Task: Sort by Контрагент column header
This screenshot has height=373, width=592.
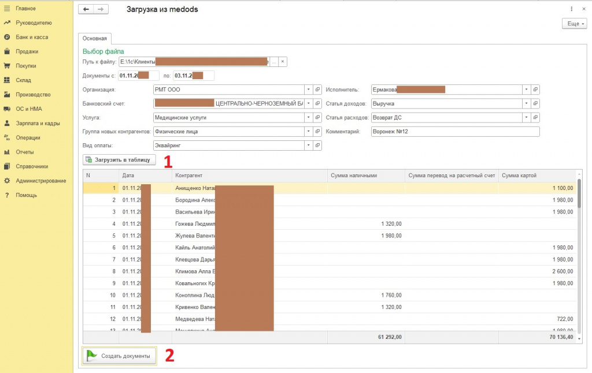Action: coord(250,176)
